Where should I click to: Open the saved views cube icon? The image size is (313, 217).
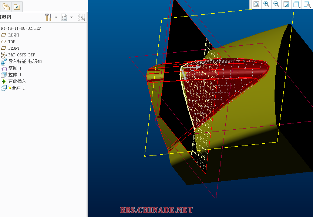click(x=307, y=4)
